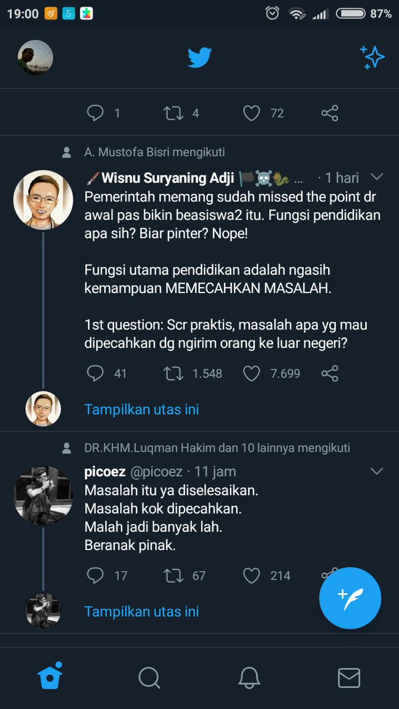The width and height of the screenshot is (399, 709).
Task: Open picoez's profile picture
Action: tap(43, 496)
